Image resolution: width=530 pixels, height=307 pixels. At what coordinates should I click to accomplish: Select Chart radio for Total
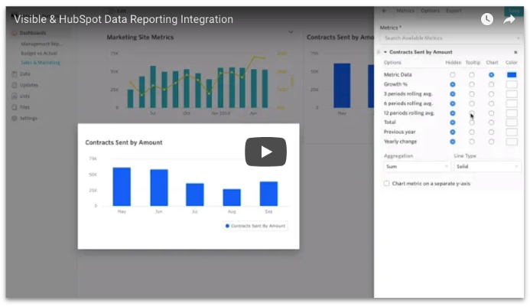491,122
